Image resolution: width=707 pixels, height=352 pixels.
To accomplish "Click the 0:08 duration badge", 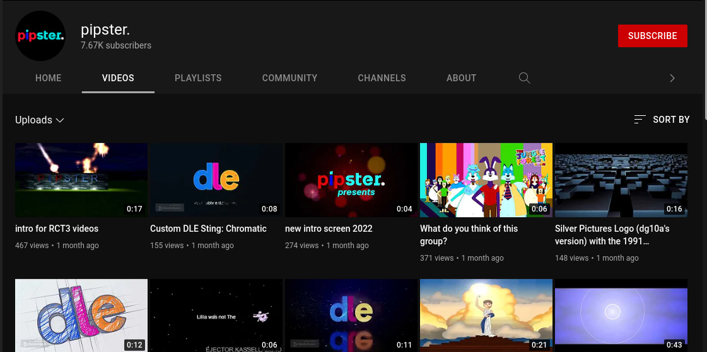I will (269, 209).
